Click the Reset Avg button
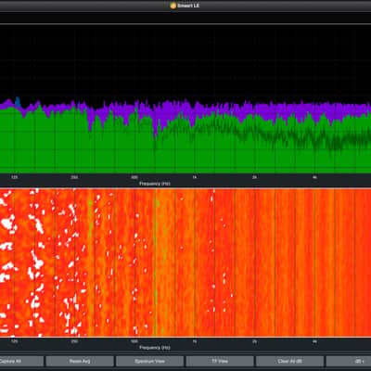Viewport: 371px width, 371px height. pyautogui.click(x=80, y=361)
